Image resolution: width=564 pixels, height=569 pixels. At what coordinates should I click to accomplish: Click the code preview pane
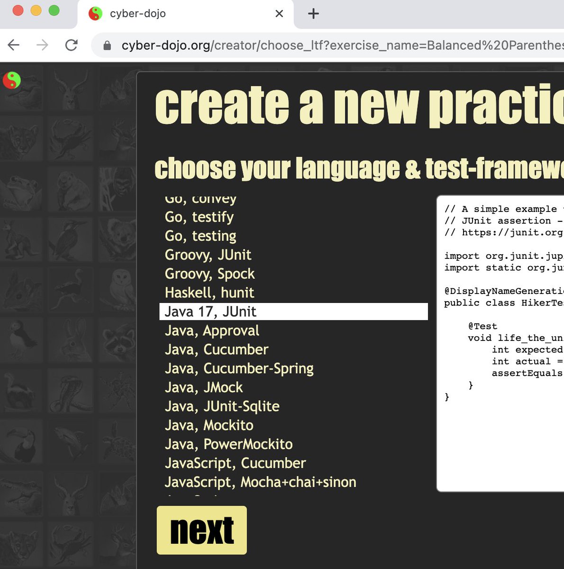[x=500, y=343]
